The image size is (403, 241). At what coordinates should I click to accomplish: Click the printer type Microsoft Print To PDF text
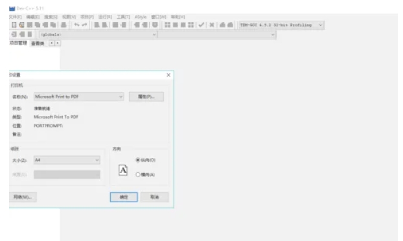pyautogui.click(x=56, y=117)
